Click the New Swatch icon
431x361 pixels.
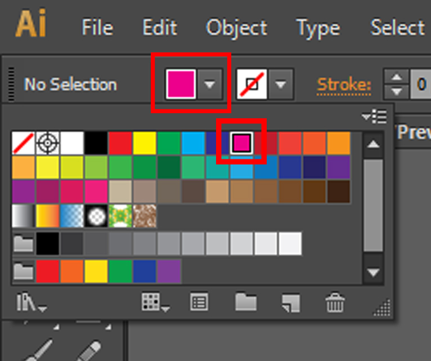290,303
